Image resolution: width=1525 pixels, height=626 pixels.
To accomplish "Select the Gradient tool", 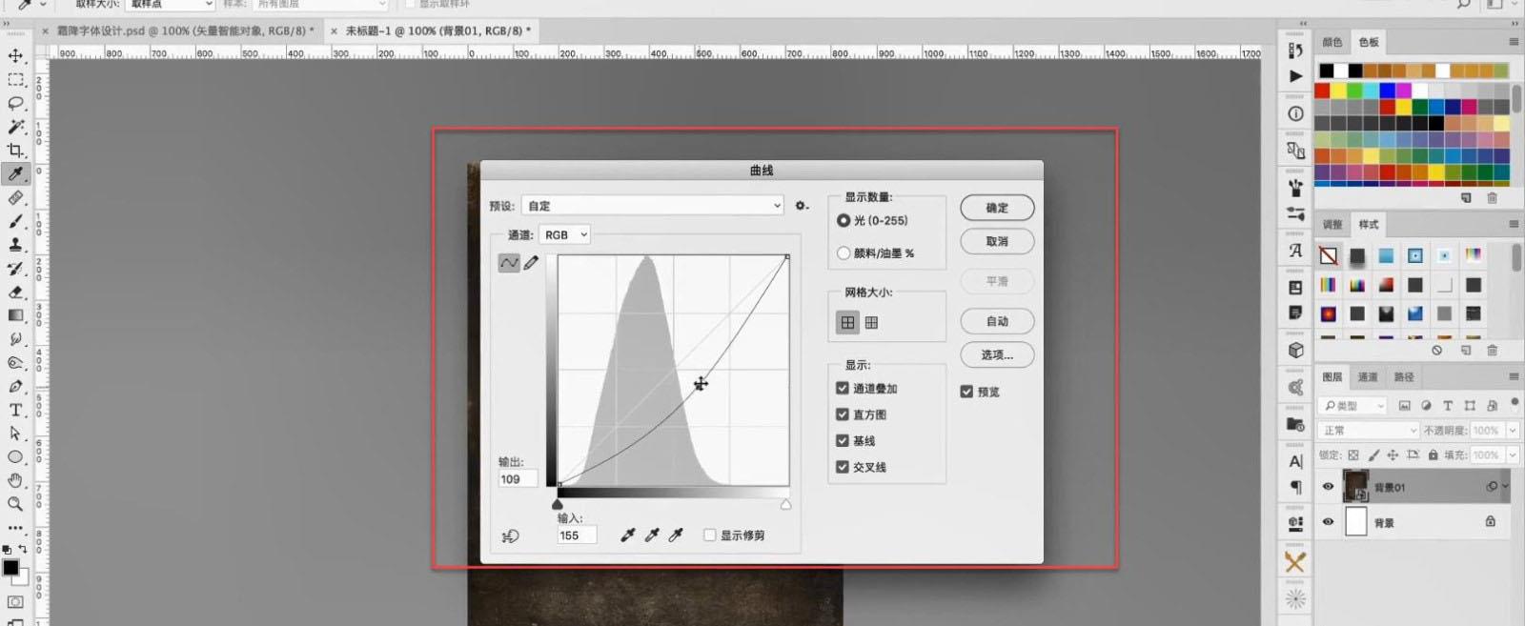I will tap(15, 315).
